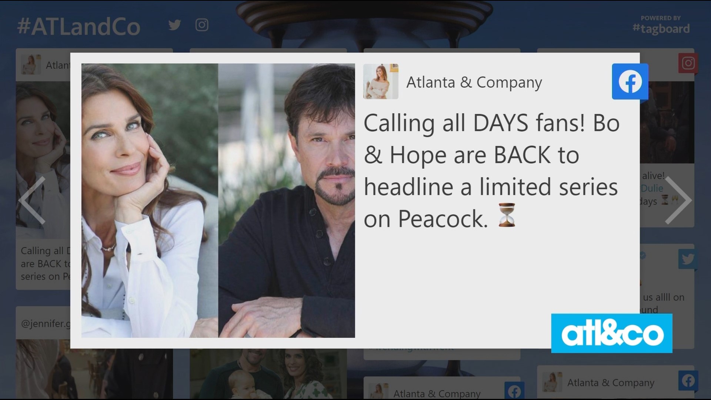Click Facebook badge on bottom-center Atlanta & Company card
Screen dimensions: 711x400
[514, 391]
